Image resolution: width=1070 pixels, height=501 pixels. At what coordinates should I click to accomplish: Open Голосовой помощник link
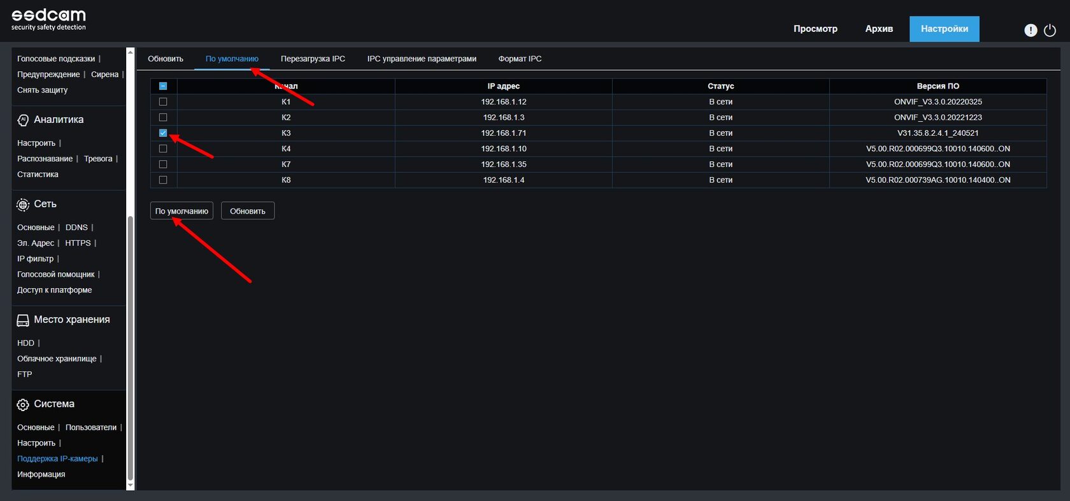55,275
